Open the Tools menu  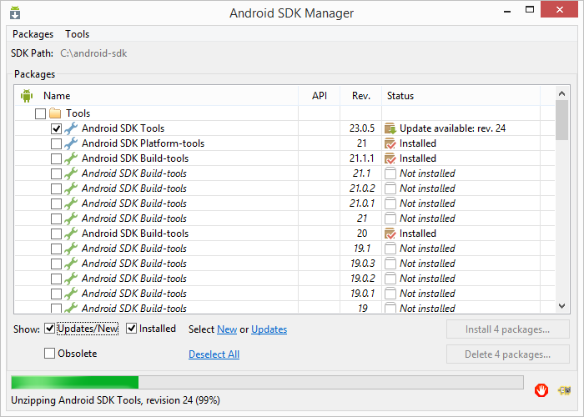[x=77, y=34]
